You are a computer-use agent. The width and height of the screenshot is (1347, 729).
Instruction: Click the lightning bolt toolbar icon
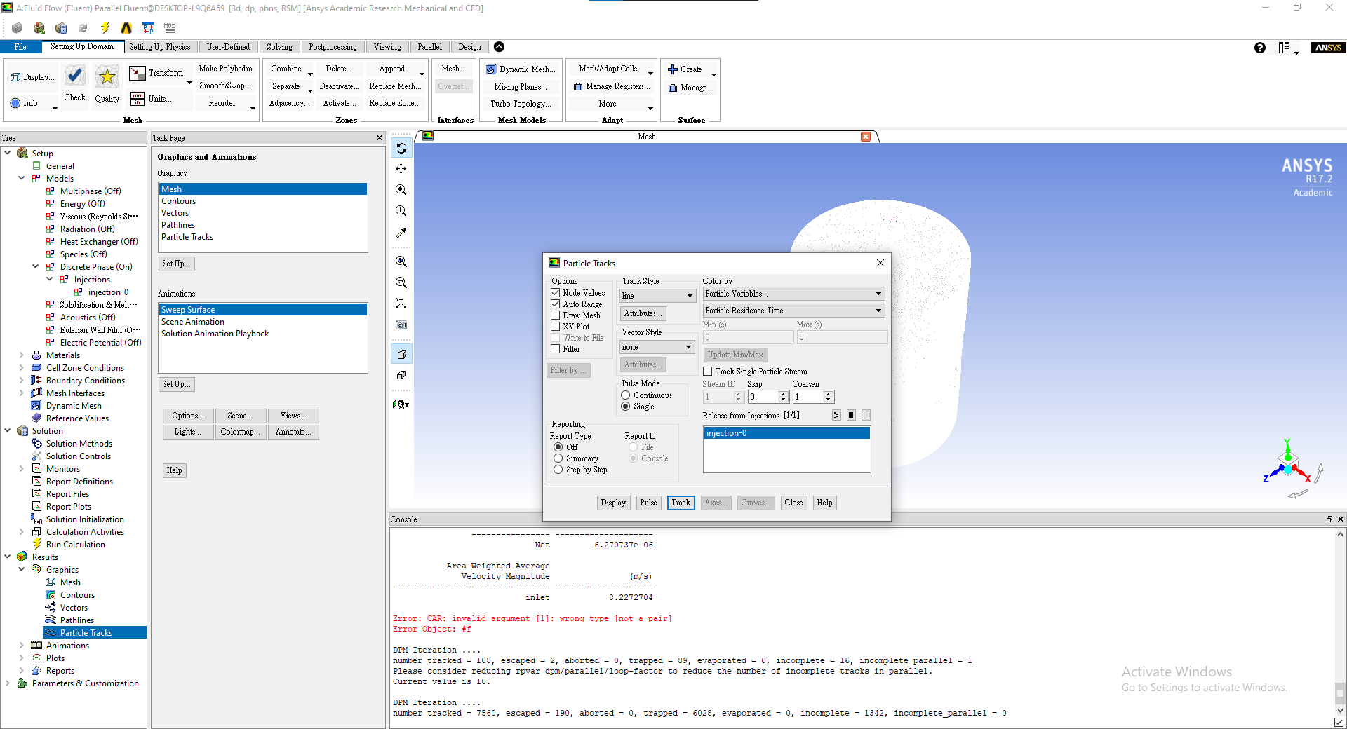pos(105,28)
